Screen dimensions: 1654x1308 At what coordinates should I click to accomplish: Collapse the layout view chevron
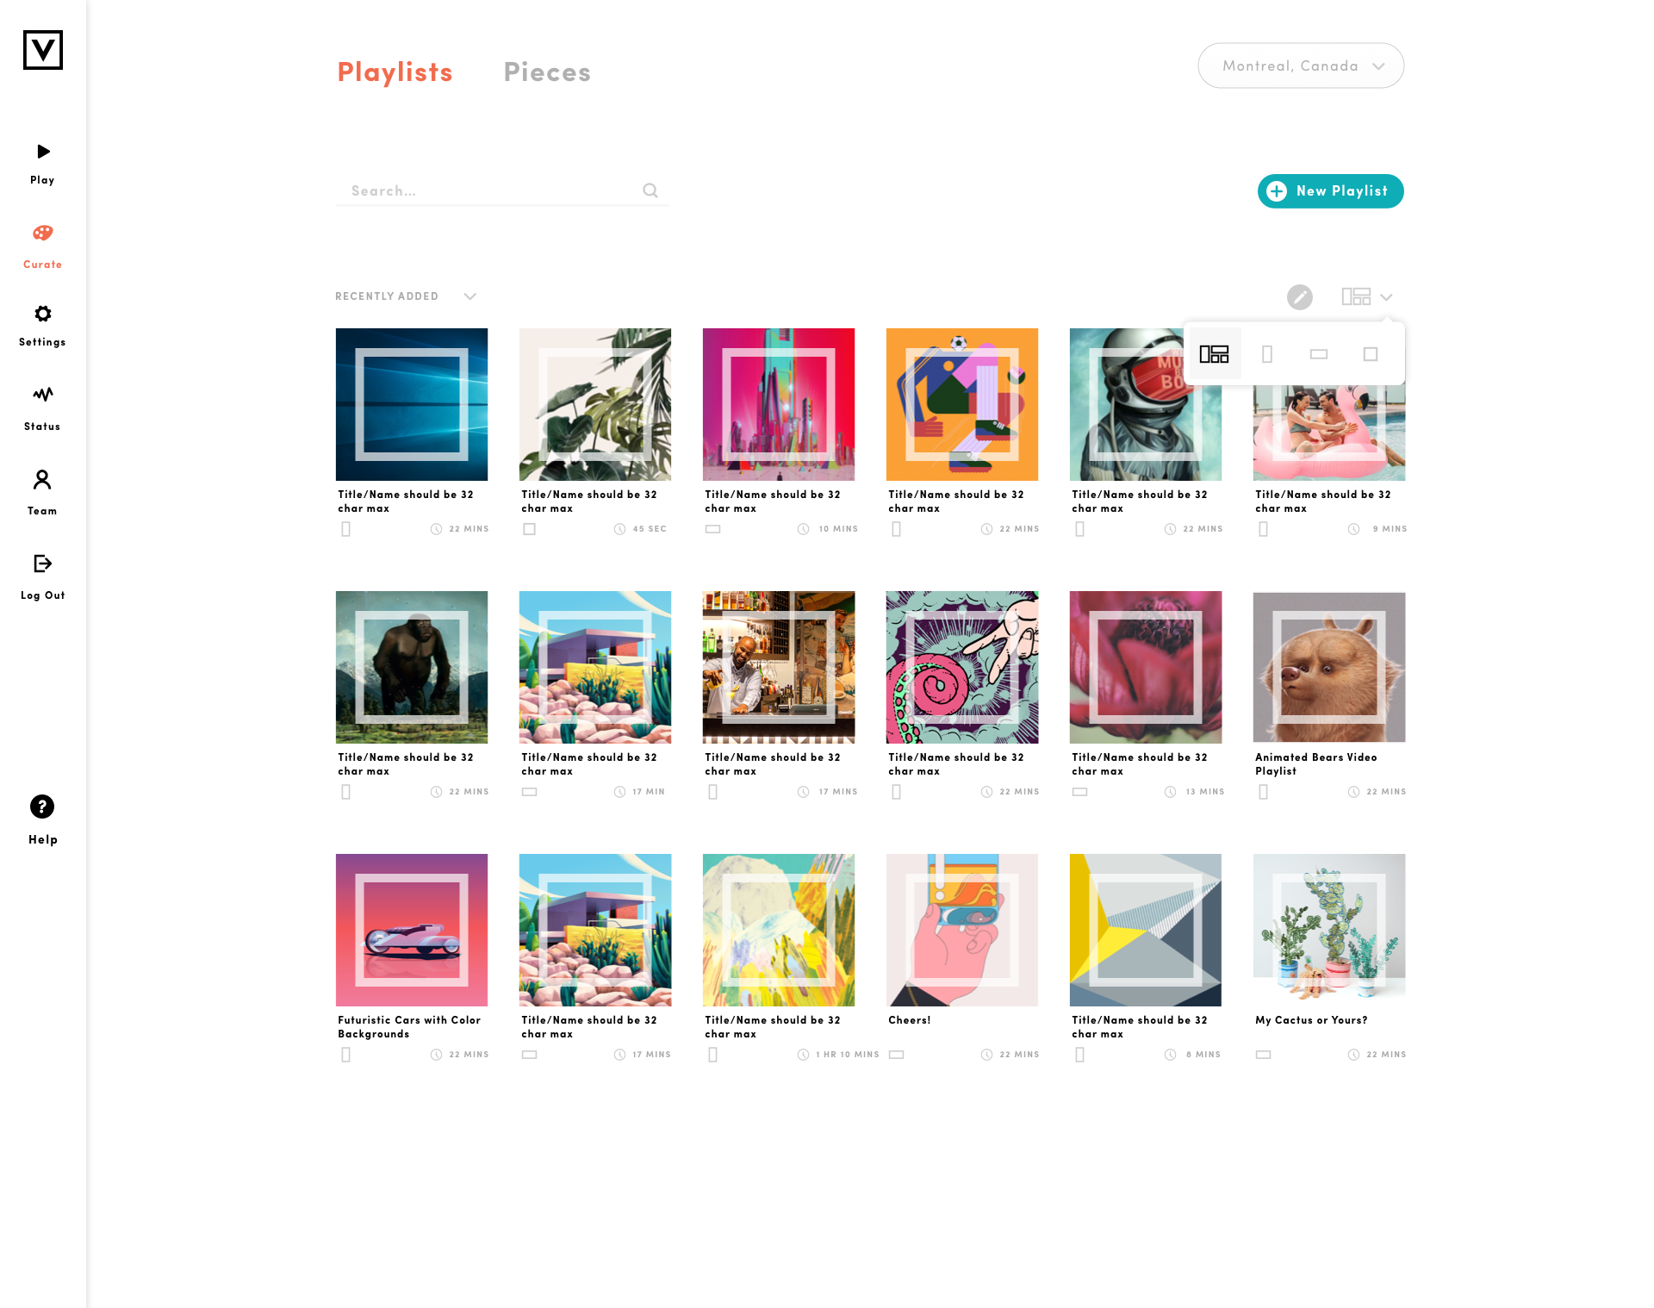coord(1385,297)
